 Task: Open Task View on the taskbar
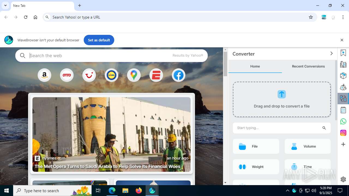98,191
